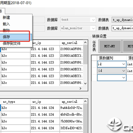Image resolution: width=133 pixels, height=133 pixels.
Task: Click right arrow of top table horizontal scrollbar
Action: click(81, 88)
